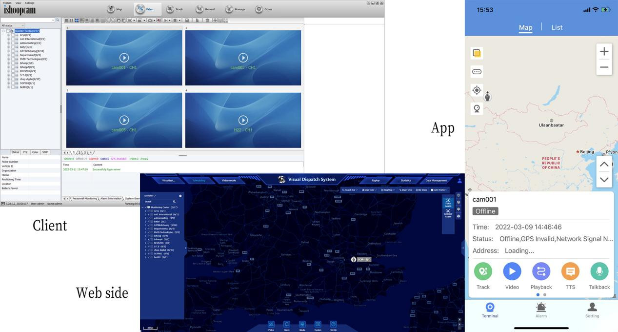Click the Replay button in the web header
Image resolution: width=618 pixels, height=332 pixels.
click(375, 181)
